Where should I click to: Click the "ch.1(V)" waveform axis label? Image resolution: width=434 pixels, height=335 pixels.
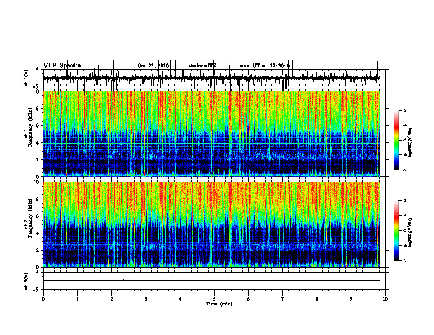(x=26, y=78)
